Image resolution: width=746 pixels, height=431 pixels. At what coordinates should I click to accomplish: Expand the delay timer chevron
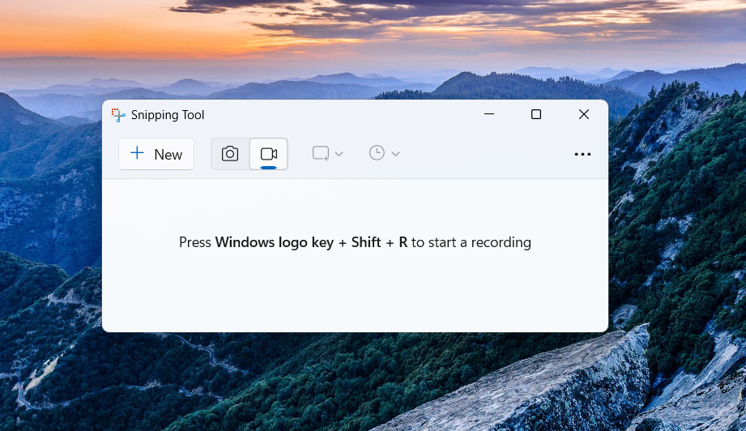(x=395, y=154)
